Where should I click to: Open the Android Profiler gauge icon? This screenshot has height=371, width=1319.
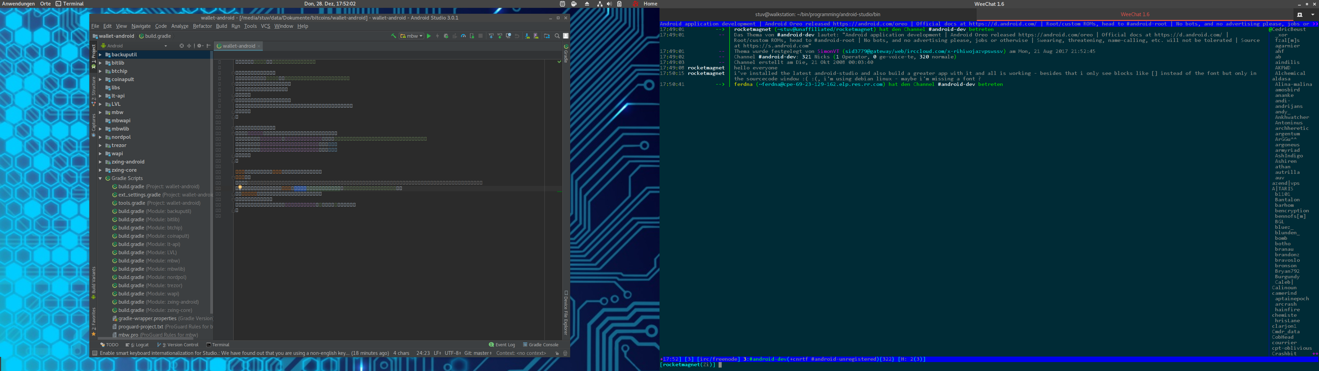pos(463,36)
